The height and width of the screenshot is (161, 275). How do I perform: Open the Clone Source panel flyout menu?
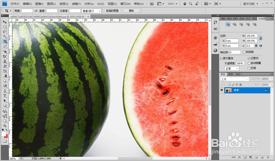click(271, 19)
